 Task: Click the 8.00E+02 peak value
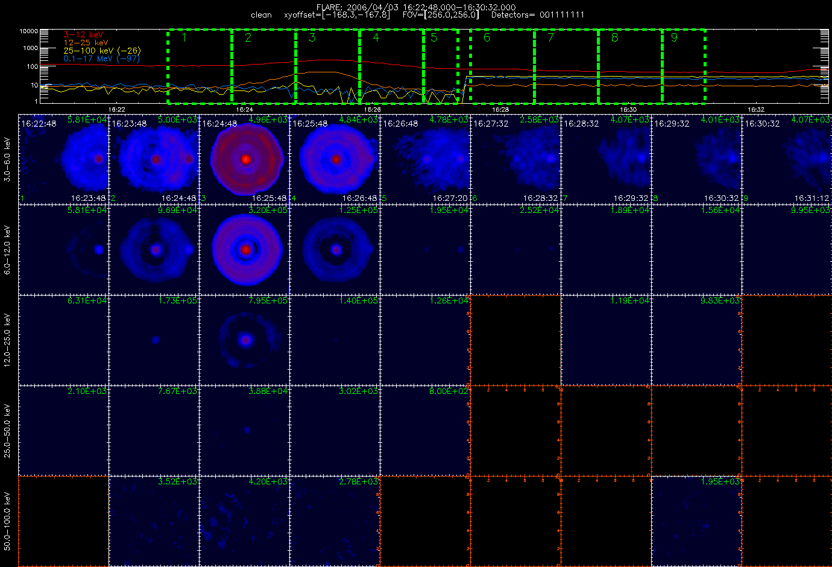pos(449,391)
